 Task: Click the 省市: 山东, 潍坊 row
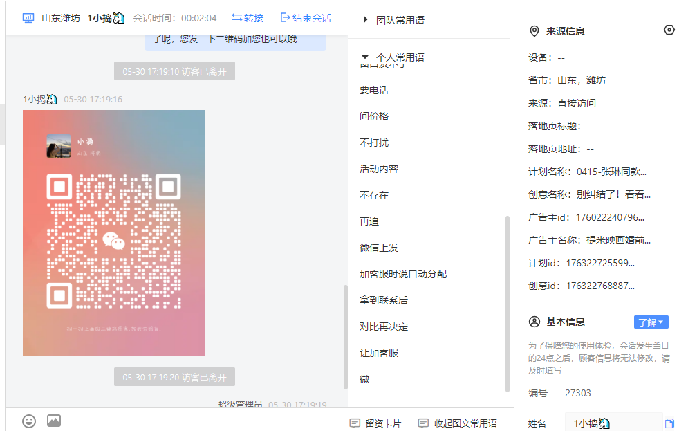[x=567, y=80]
